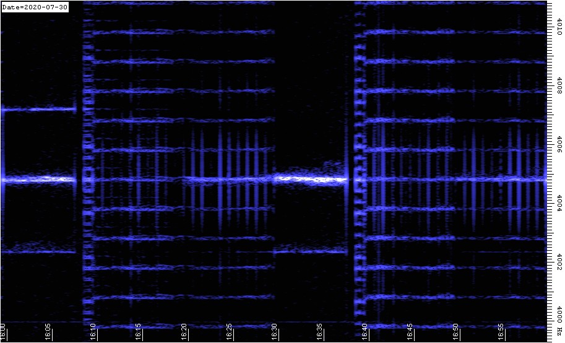Click the Date=2020-07-30 label
The width and height of the screenshot is (565, 343).
tap(35, 7)
